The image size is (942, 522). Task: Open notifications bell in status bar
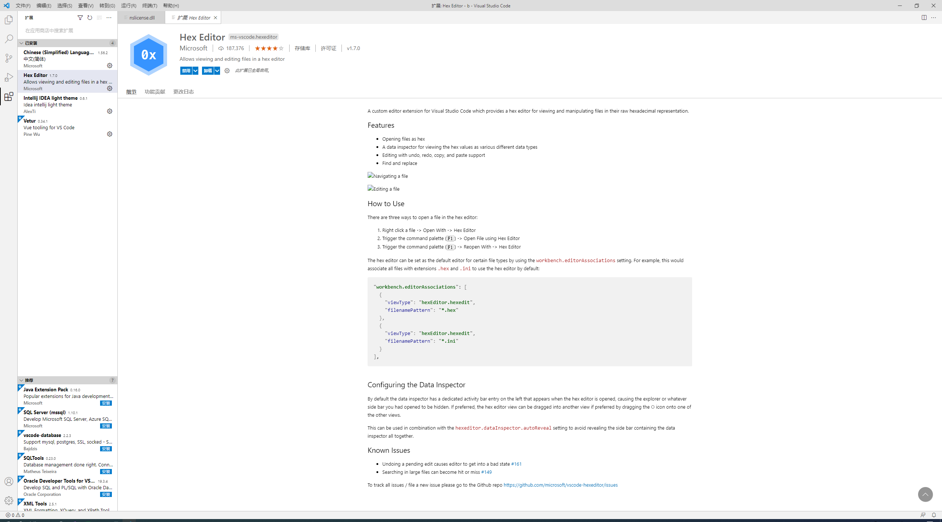pos(934,515)
